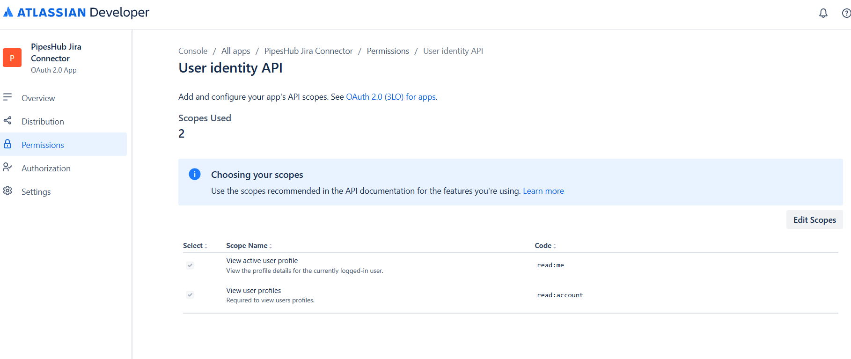
Task: Click 'View the profile details' description text
Action: coord(305,271)
